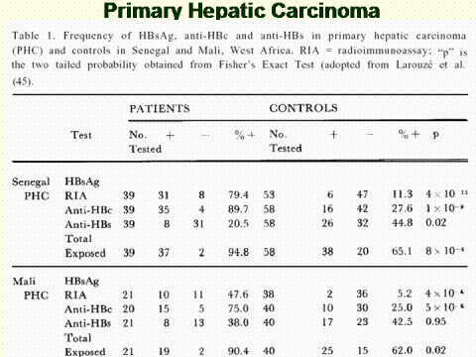The image size is (476, 357).
Task: Click the p column header
Action: point(435,135)
